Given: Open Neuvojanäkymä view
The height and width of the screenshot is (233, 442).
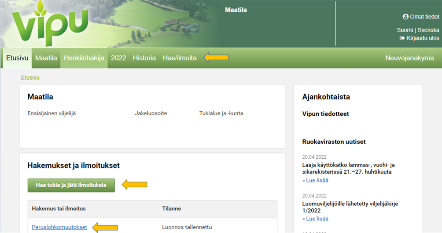Looking at the screenshot, I should (409, 58).
